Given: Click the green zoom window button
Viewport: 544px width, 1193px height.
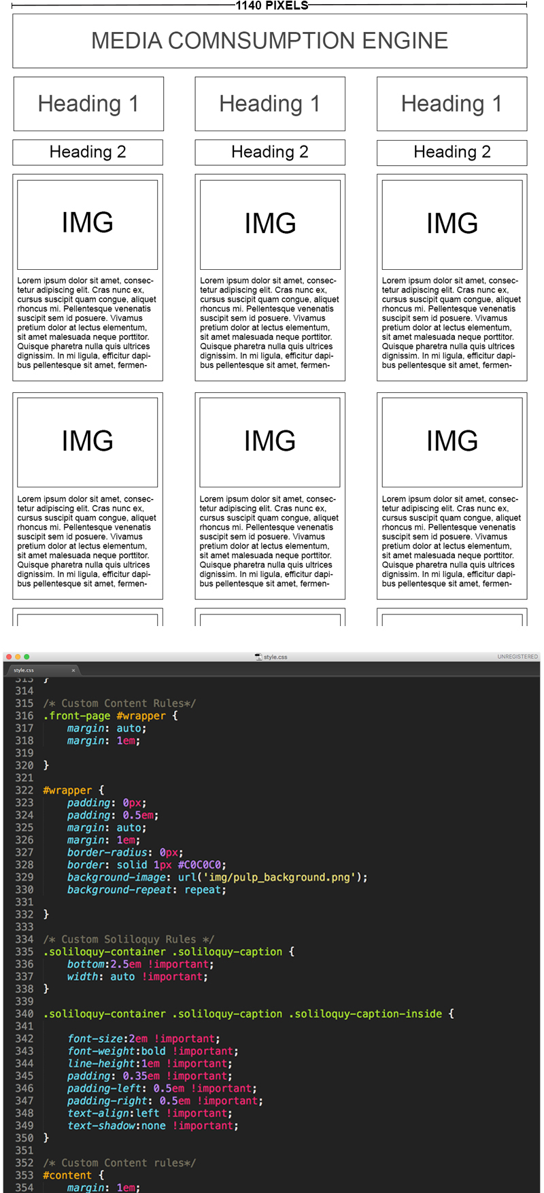Looking at the screenshot, I should (x=27, y=657).
